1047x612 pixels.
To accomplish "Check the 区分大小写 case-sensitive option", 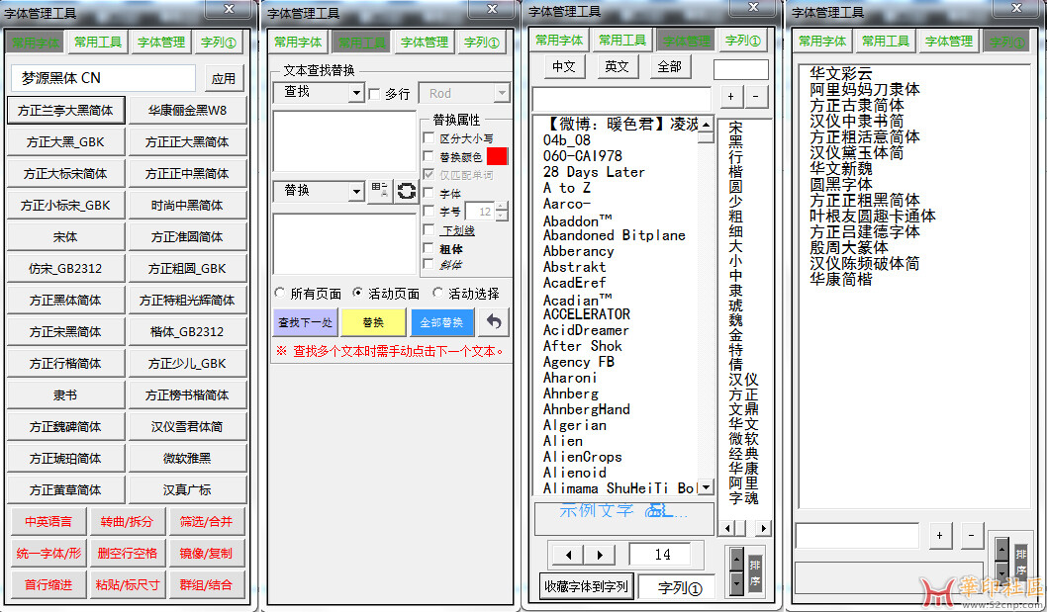I will pos(428,138).
